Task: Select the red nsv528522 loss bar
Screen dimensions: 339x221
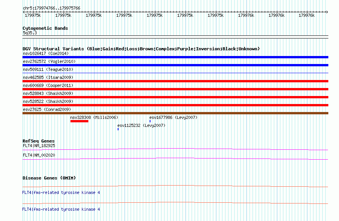Action: (175, 105)
